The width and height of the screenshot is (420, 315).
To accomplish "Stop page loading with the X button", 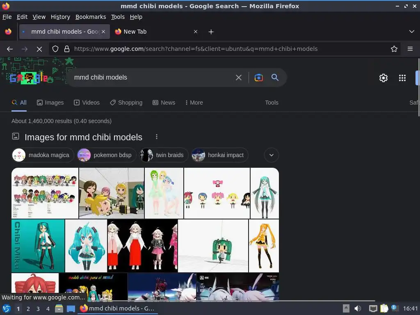I will point(39,49).
